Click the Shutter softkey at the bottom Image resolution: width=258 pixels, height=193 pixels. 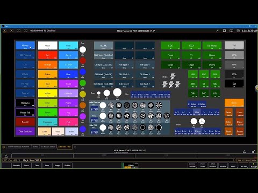(67, 166)
